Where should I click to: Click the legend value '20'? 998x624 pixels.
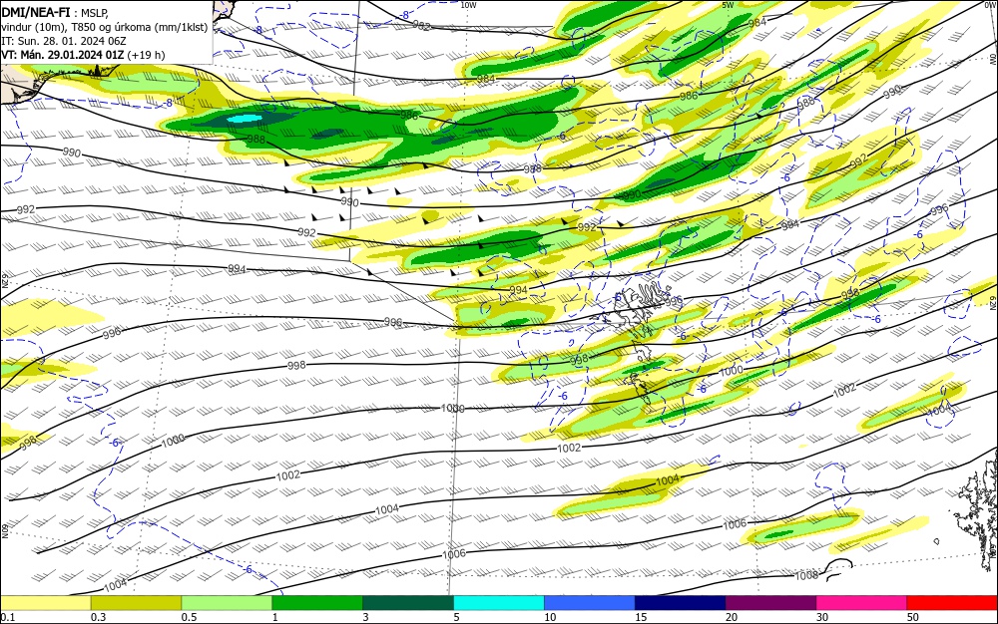[x=732, y=617]
